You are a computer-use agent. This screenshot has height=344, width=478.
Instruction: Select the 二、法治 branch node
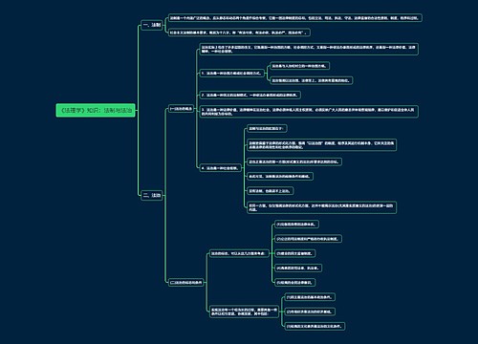[152, 195]
